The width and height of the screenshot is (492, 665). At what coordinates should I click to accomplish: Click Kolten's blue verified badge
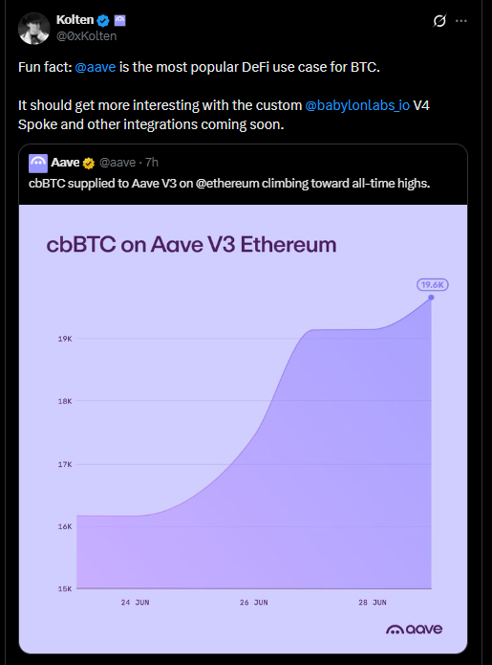[x=103, y=20]
